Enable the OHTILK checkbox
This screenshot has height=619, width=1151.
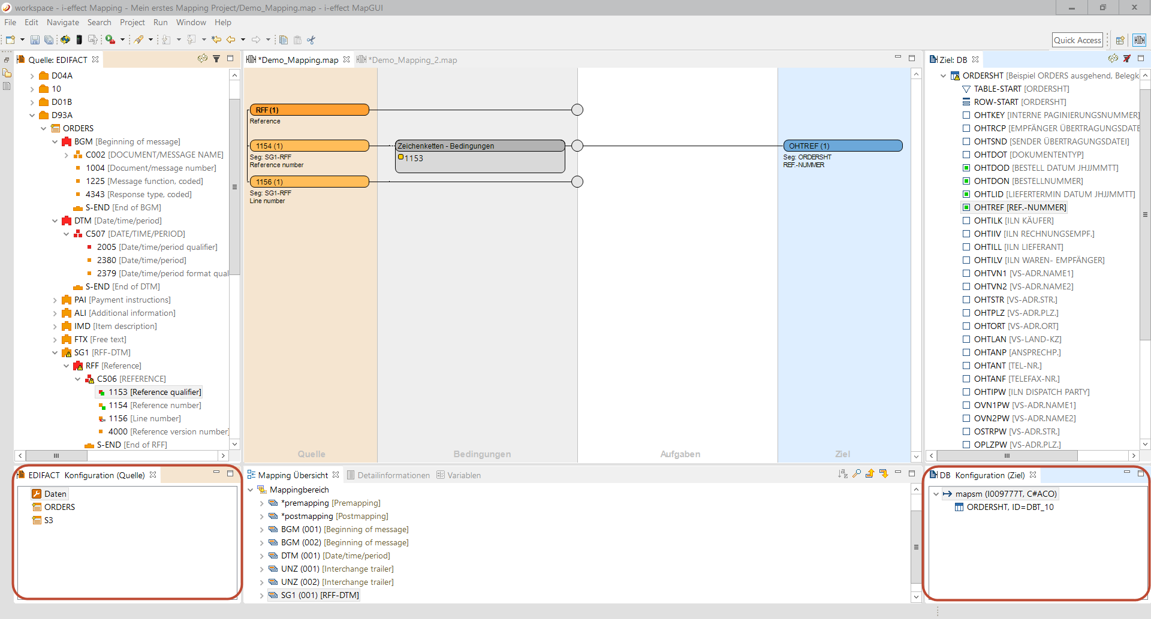coord(966,221)
